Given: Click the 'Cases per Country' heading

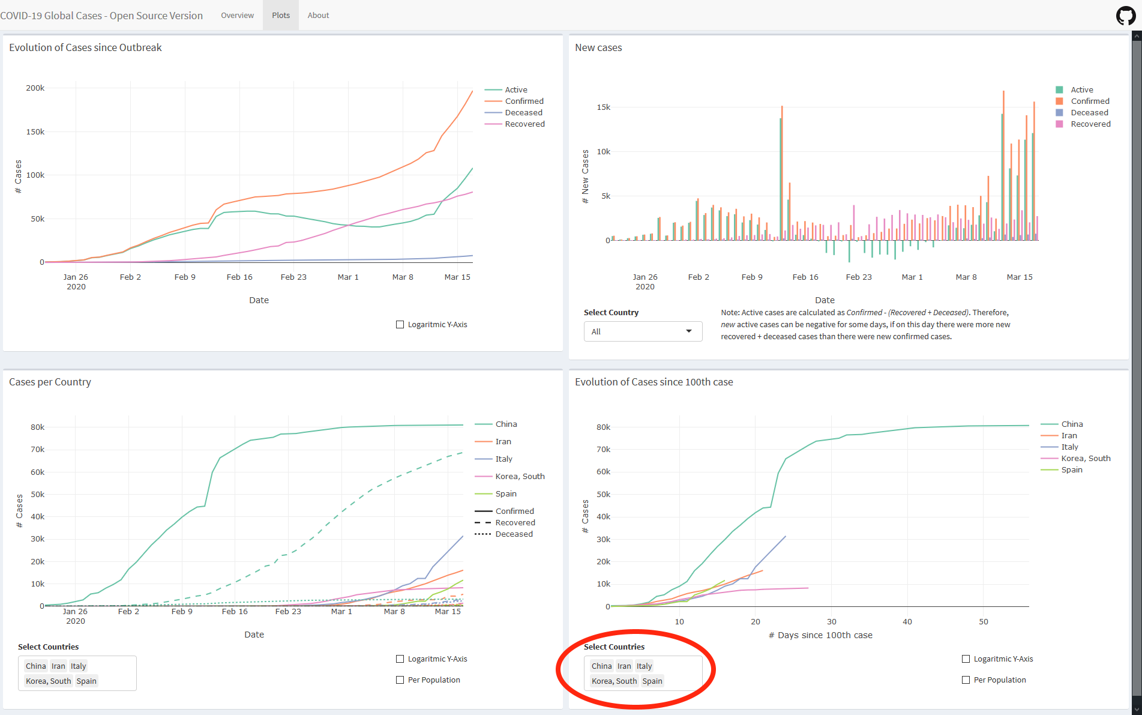Looking at the screenshot, I should pyautogui.click(x=50, y=382).
